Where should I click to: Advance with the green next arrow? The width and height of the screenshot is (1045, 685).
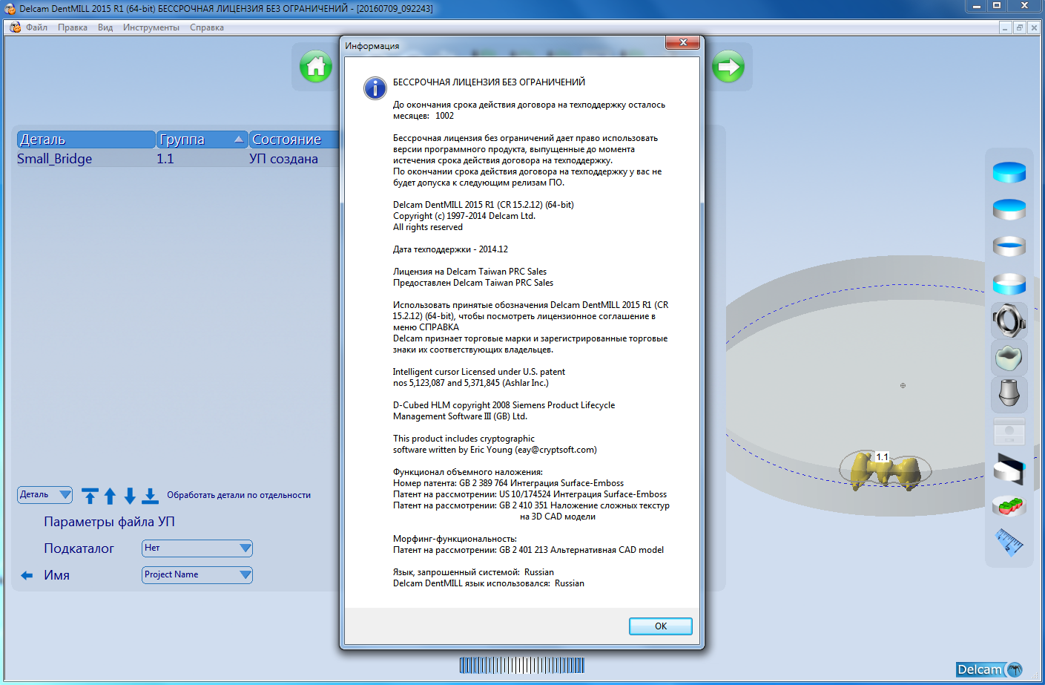(x=728, y=67)
